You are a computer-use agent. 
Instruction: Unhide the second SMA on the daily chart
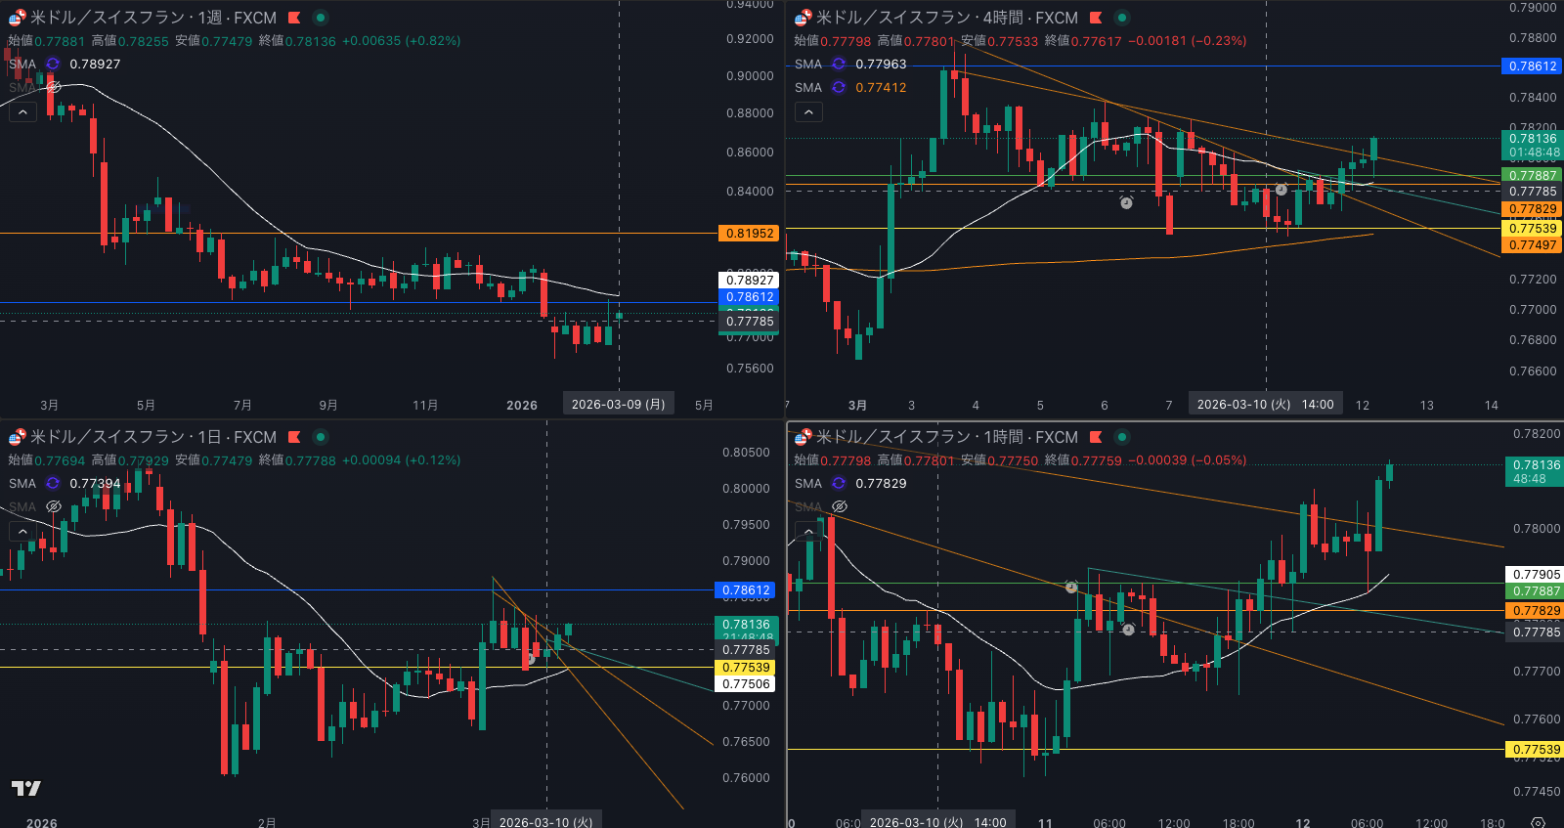point(54,506)
